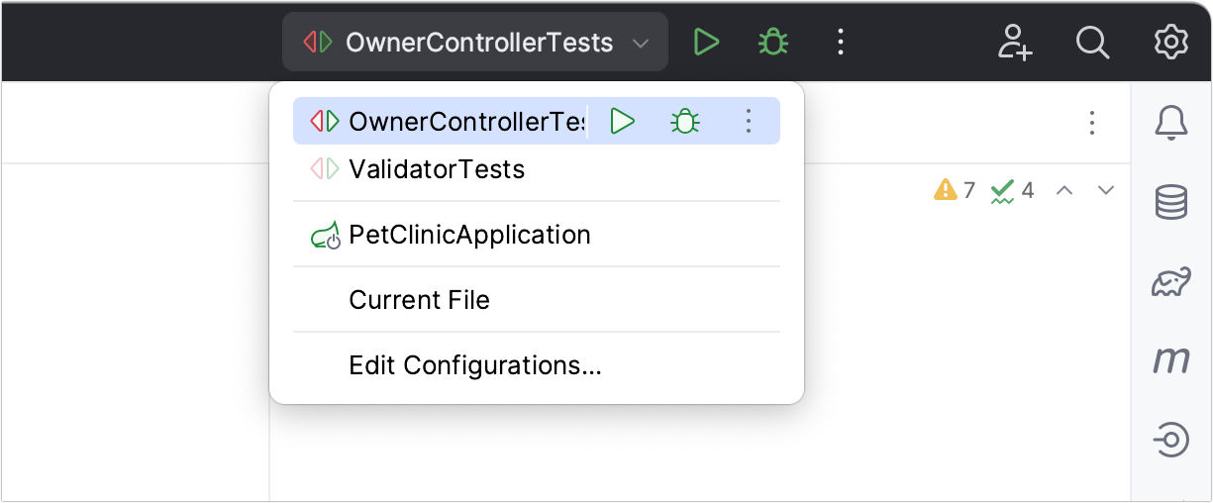Expand the OwnerControllerTests run configuration dropdown
Image resolution: width=1213 pixels, height=503 pixels.
pos(475,43)
